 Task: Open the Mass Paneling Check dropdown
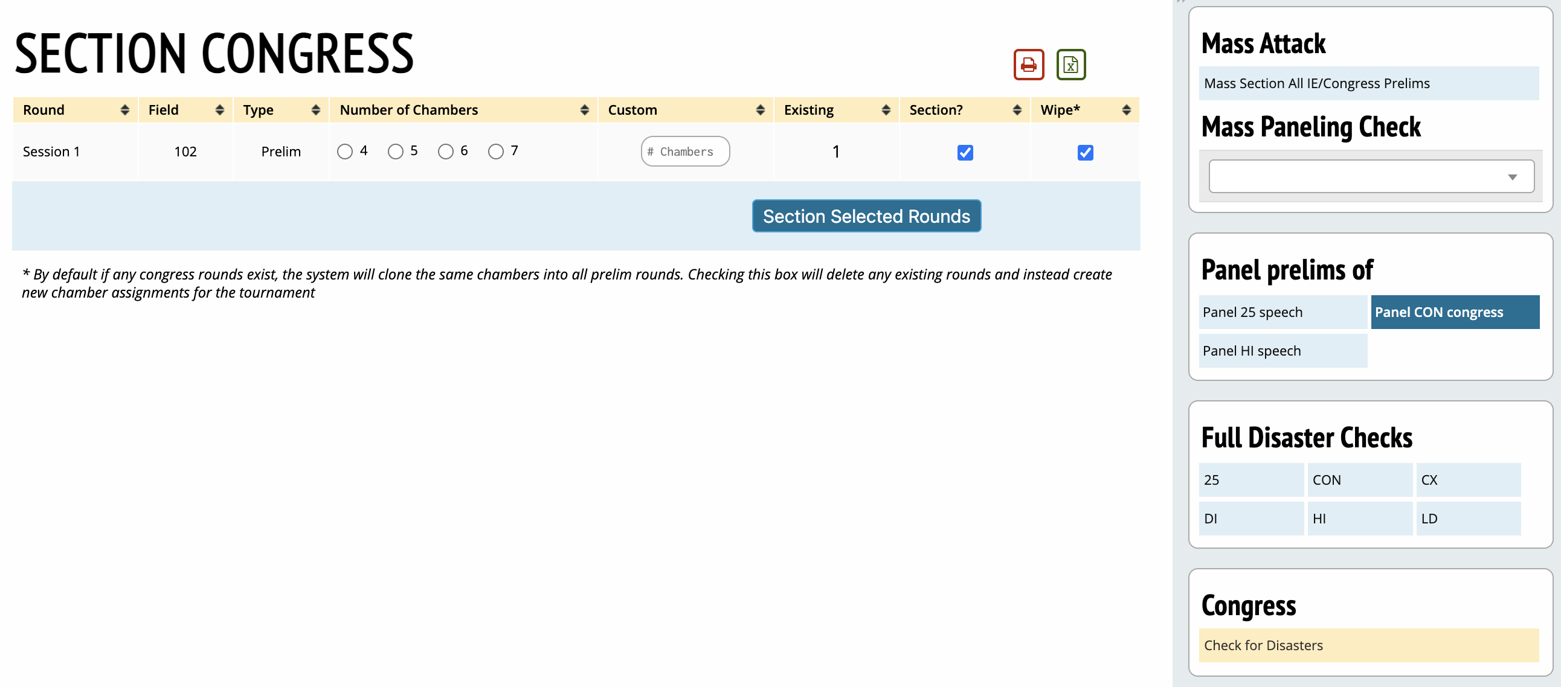pyautogui.click(x=1371, y=176)
